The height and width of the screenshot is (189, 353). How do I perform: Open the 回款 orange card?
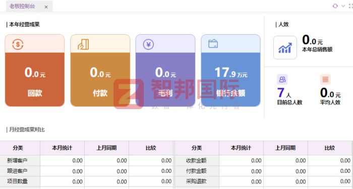[35, 70]
